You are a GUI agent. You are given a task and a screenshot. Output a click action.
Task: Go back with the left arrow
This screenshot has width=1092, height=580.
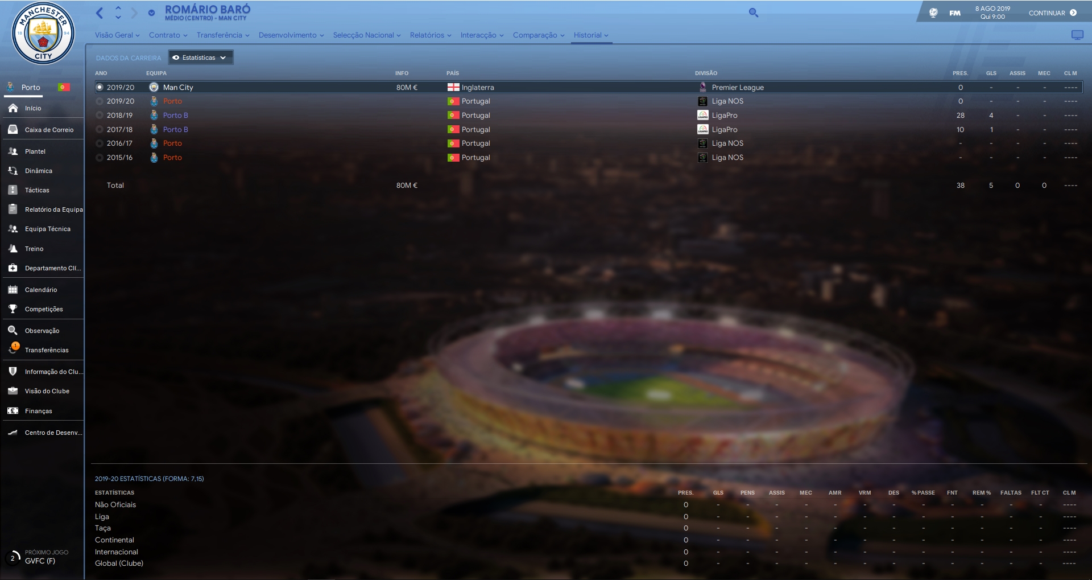100,13
